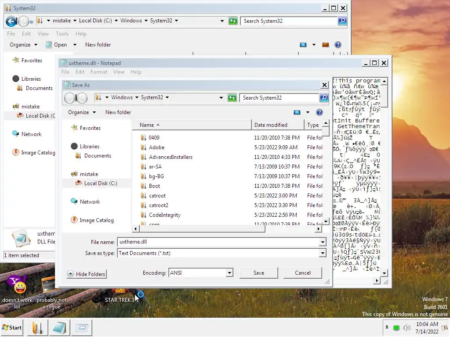Sort by Name column header
This screenshot has height=337, width=450.
pos(192,125)
